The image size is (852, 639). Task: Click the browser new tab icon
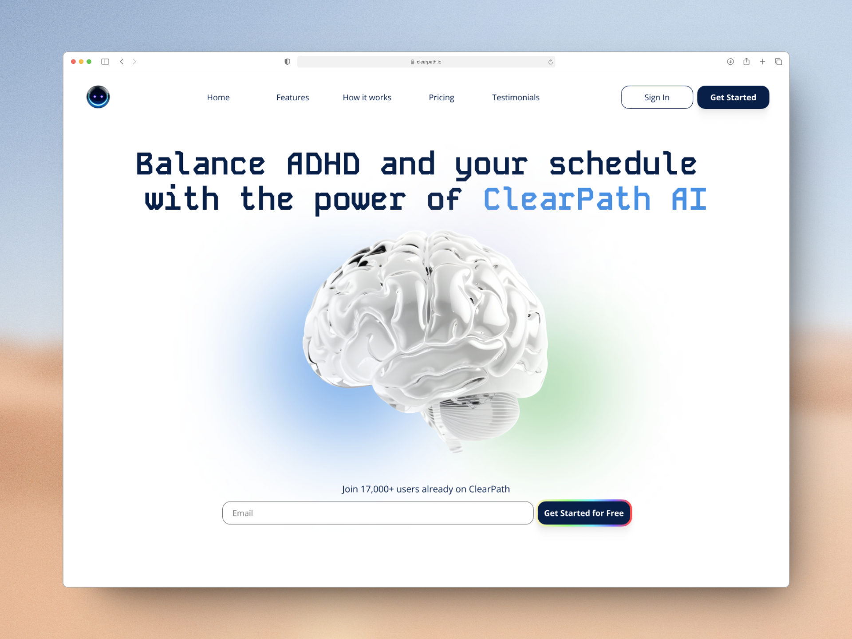click(x=762, y=61)
